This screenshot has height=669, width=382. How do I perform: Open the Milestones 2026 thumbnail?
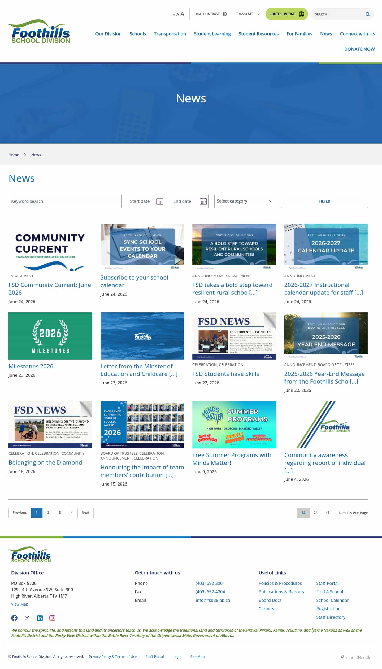[50, 336]
